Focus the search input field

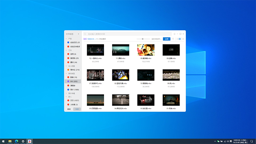(x=127, y=34)
